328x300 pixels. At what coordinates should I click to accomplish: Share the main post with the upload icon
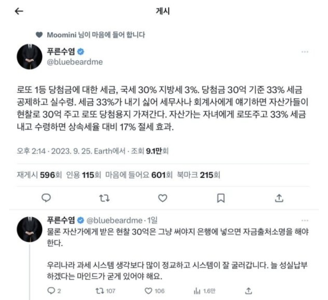coord(279,198)
